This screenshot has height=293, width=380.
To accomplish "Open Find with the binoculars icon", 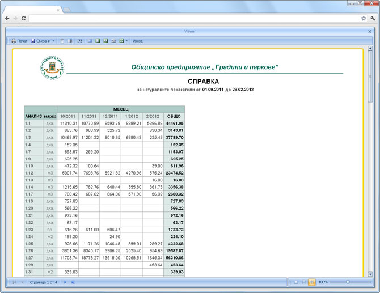I will point(80,41).
